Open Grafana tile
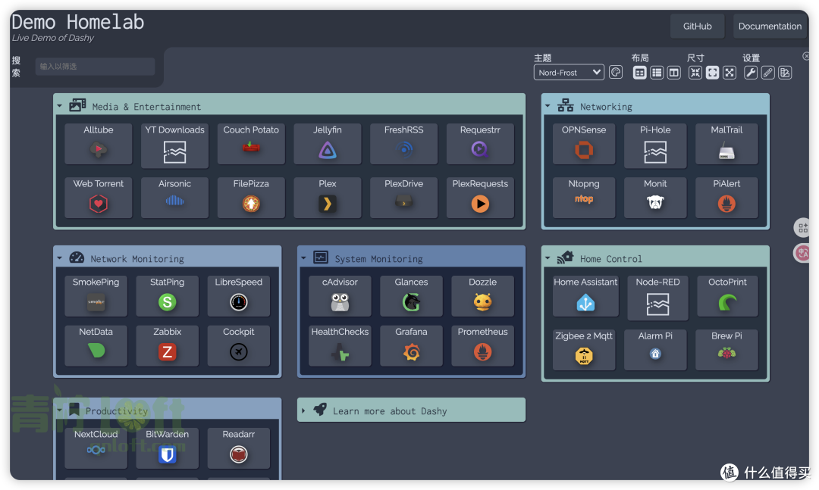819x490 pixels. [x=411, y=345]
